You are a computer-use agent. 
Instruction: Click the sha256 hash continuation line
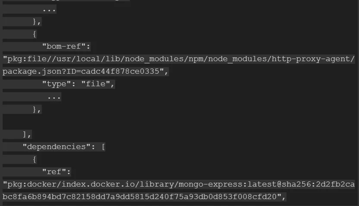[x=144, y=197]
